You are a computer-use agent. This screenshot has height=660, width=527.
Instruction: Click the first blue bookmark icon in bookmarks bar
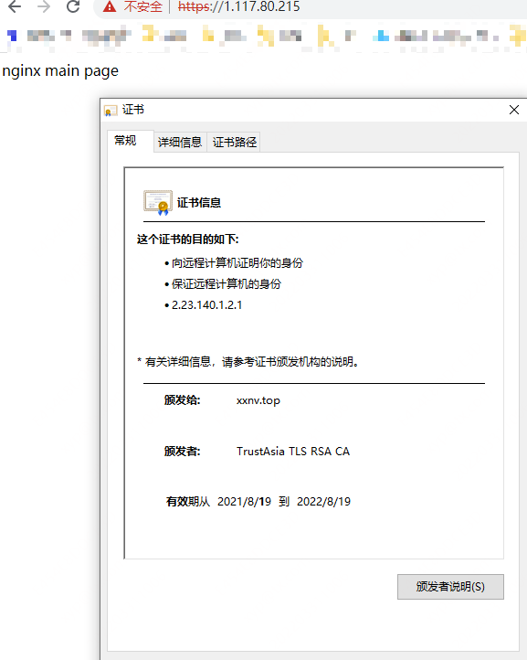[12, 36]
